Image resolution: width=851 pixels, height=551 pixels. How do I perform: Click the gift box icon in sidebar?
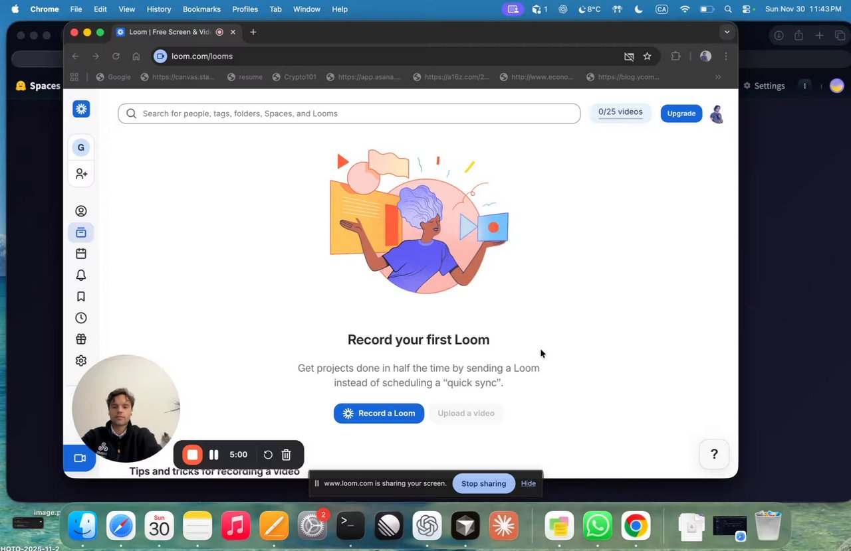[x=81, y=339]
